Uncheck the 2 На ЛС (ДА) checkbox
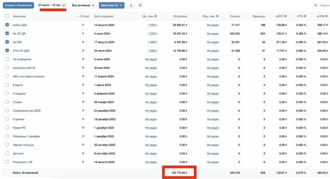 tap(7, 50)
